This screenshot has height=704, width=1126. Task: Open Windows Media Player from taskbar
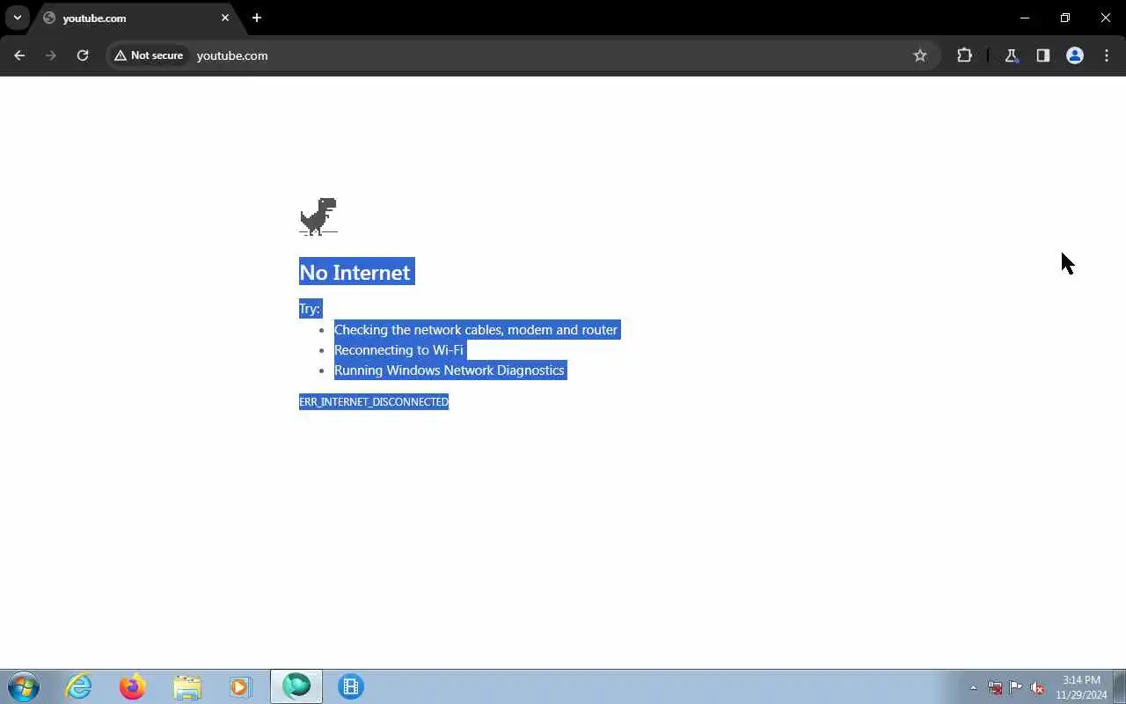coord(241,686)
